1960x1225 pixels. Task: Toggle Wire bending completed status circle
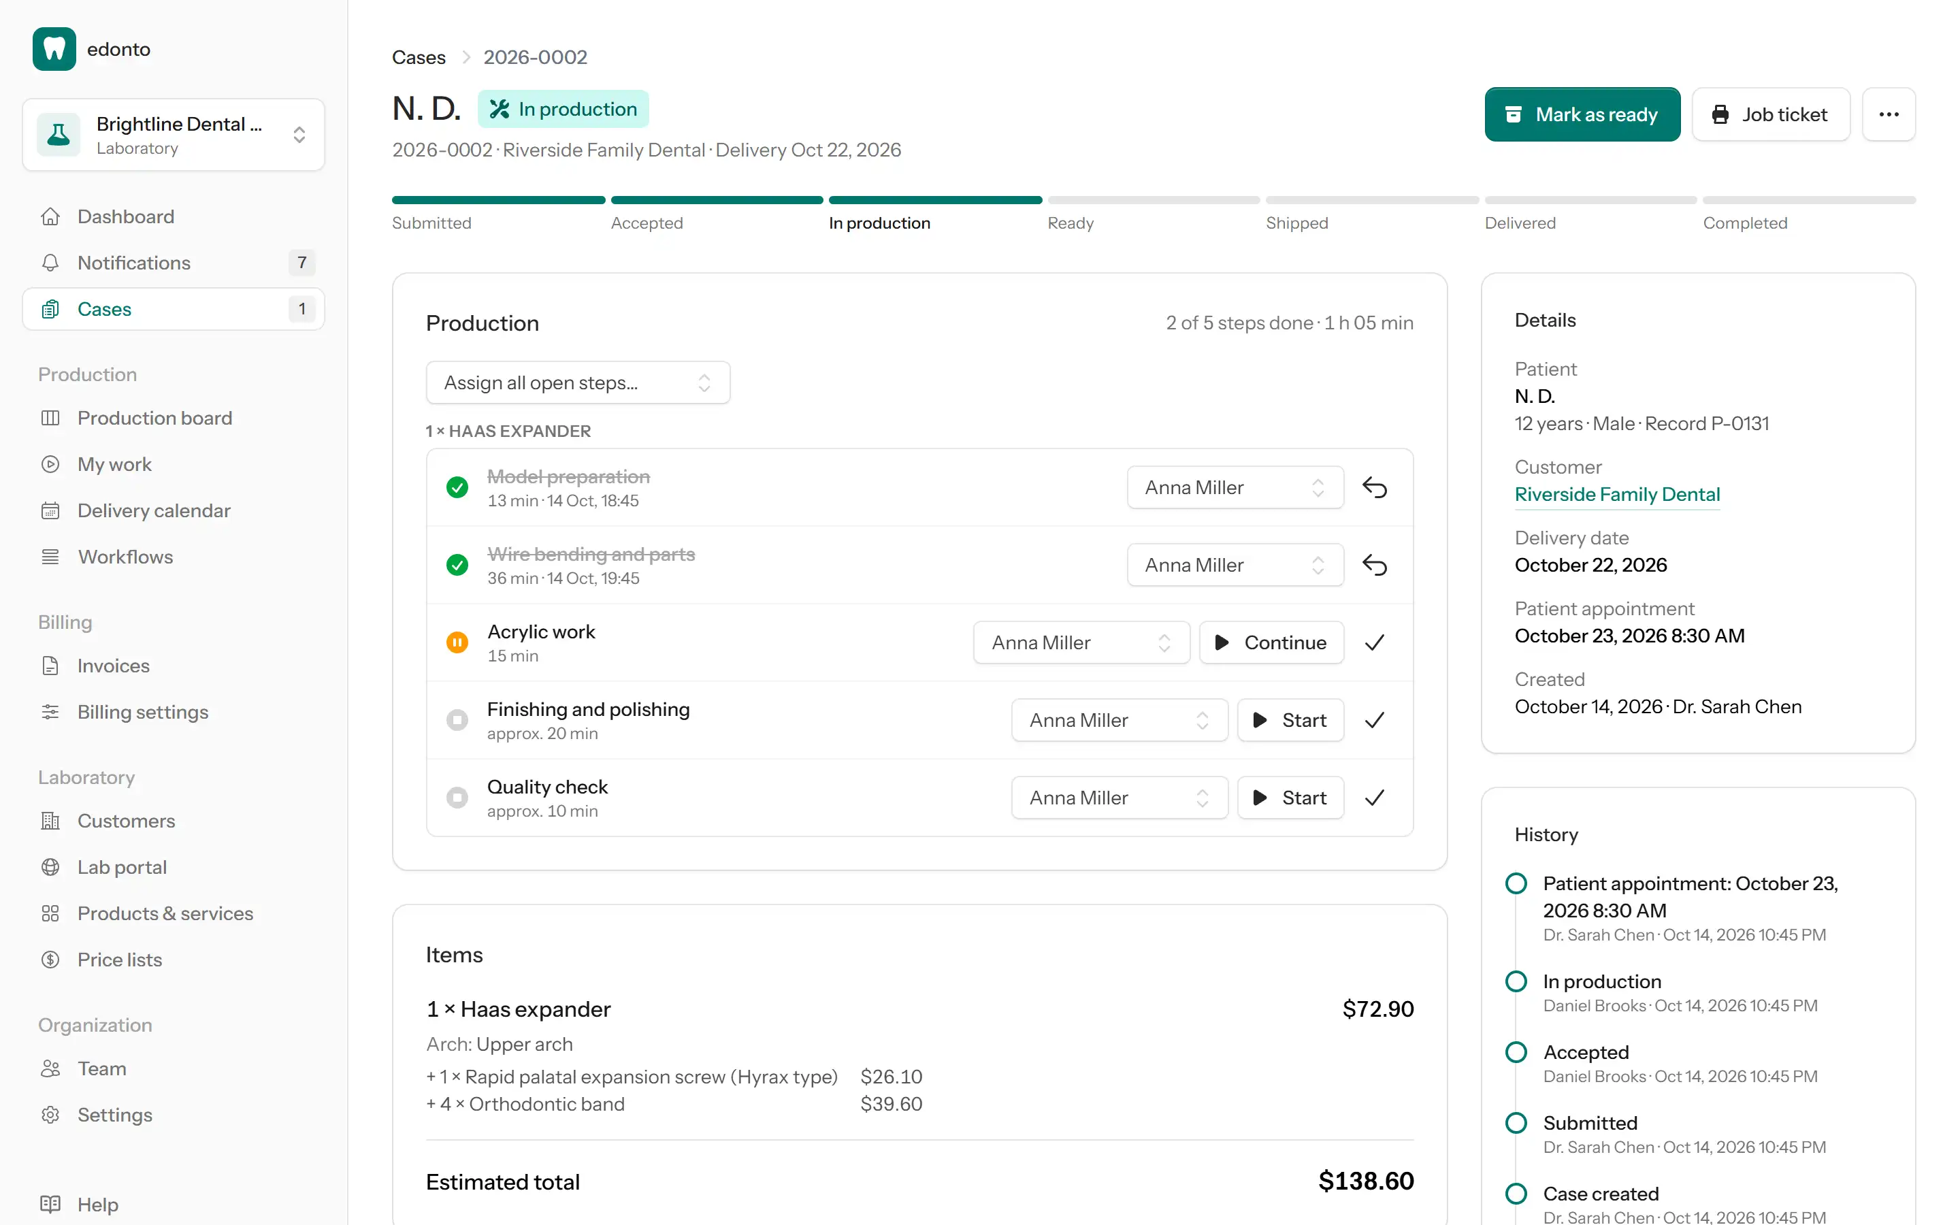pos(457,565)
